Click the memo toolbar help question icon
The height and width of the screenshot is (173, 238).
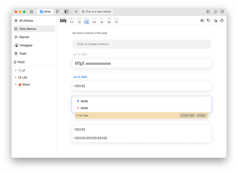(x=222, y=20)
